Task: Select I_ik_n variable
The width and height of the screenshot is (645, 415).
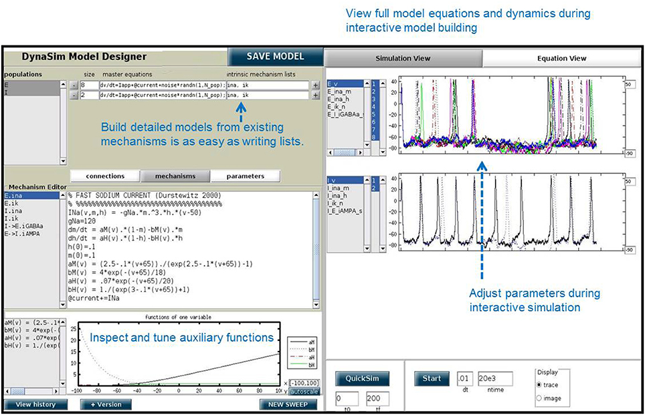Action: [345, 203]
